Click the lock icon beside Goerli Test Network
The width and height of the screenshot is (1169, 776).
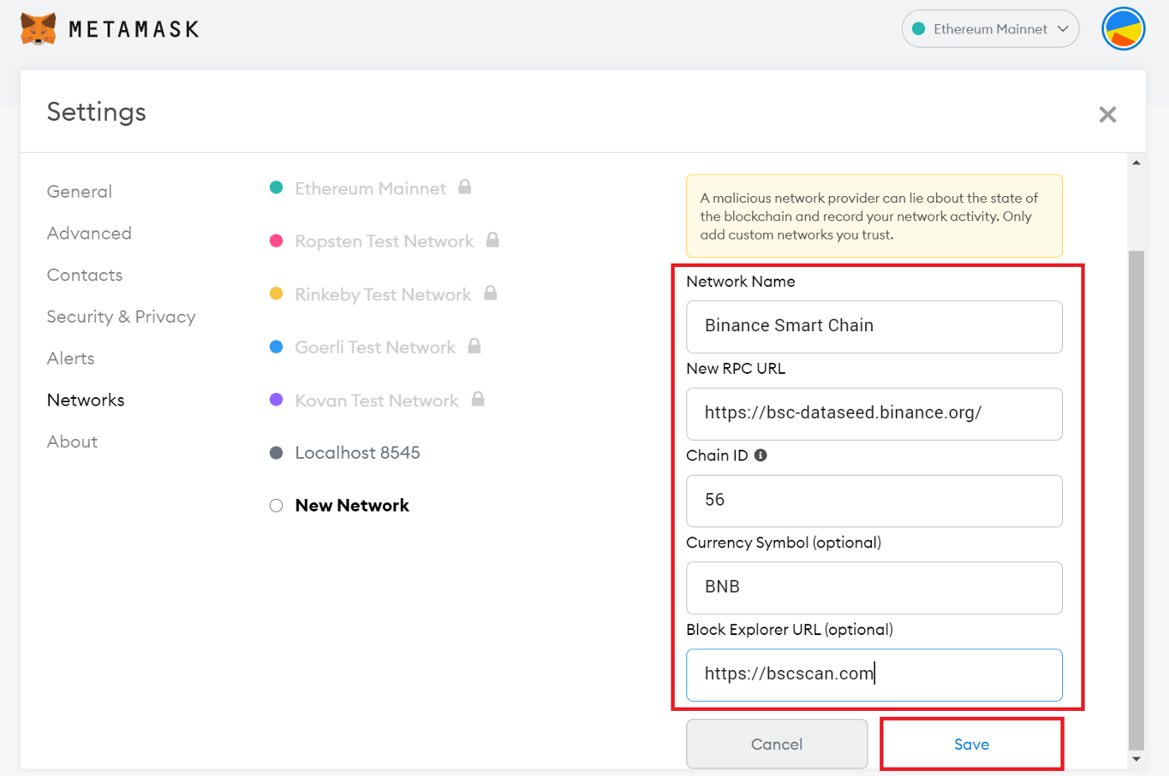click(x=474, y=345)
